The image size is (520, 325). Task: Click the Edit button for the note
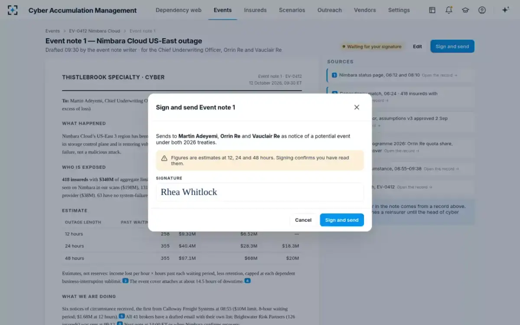[417, 46]
